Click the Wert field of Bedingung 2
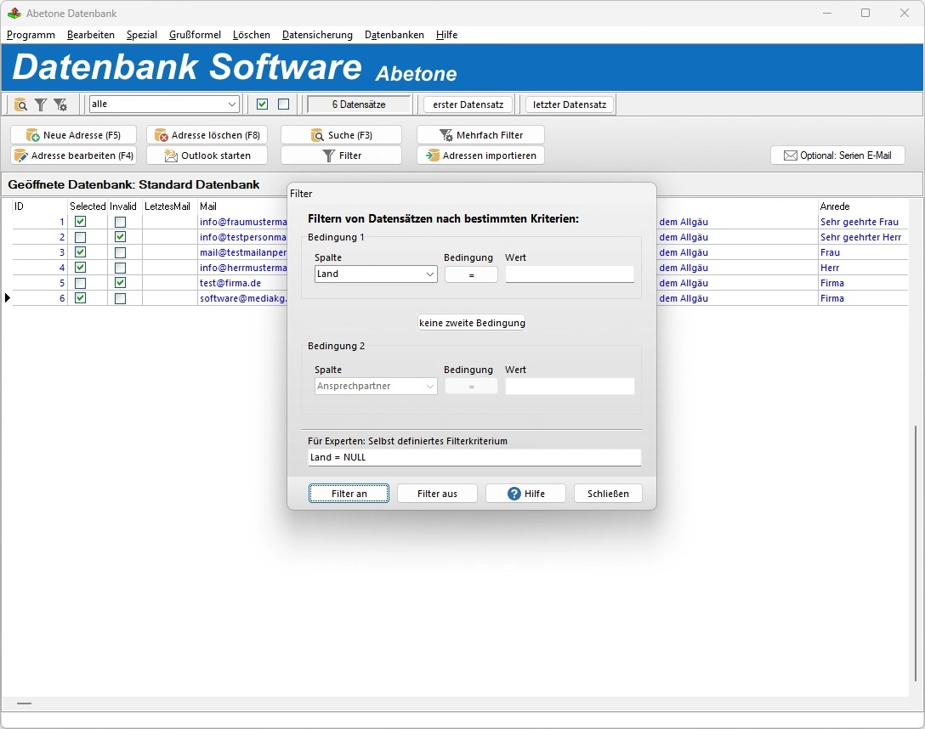Viewport: 925px width, 729px height. pos(570,386)
